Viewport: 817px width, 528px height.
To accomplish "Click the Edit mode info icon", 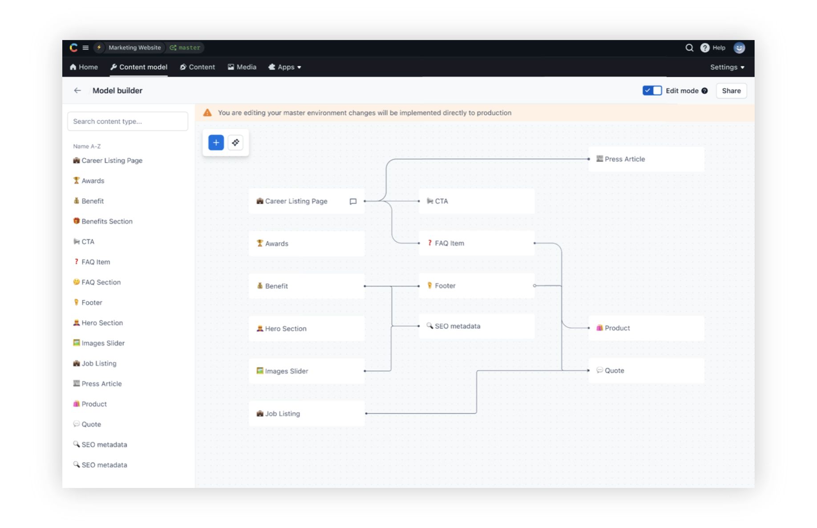I will pos(704,91).
